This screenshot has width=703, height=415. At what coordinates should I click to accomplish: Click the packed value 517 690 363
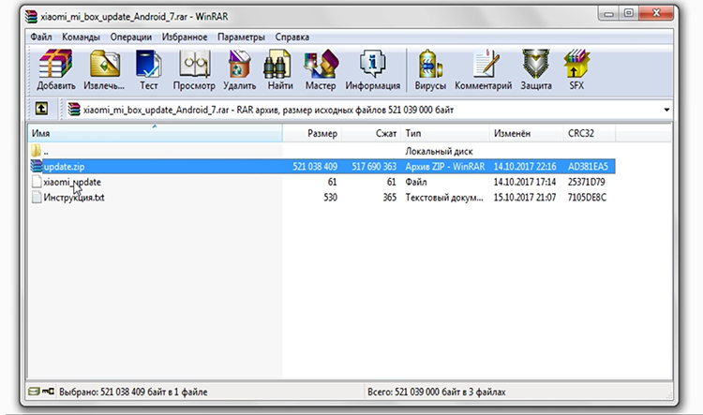tap(374, 167)
